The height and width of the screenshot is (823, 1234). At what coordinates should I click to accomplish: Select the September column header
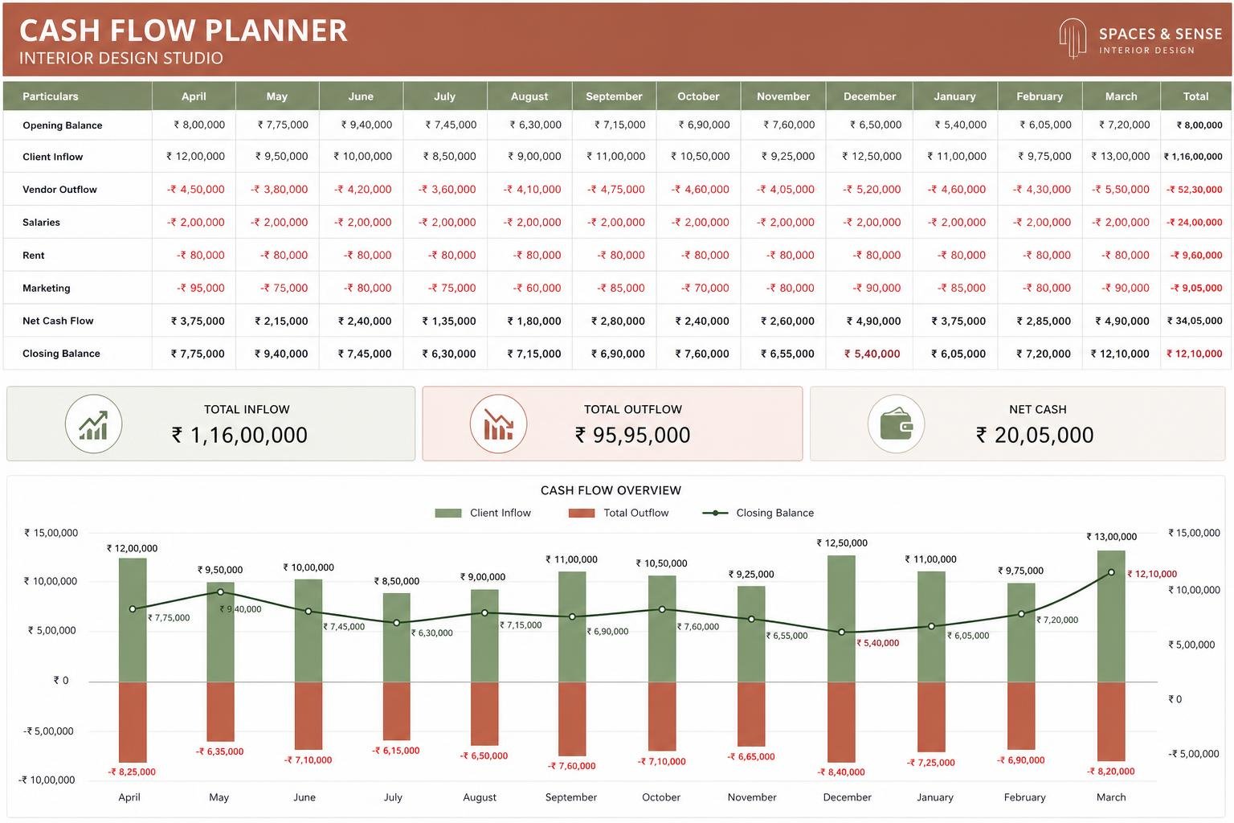614,96
